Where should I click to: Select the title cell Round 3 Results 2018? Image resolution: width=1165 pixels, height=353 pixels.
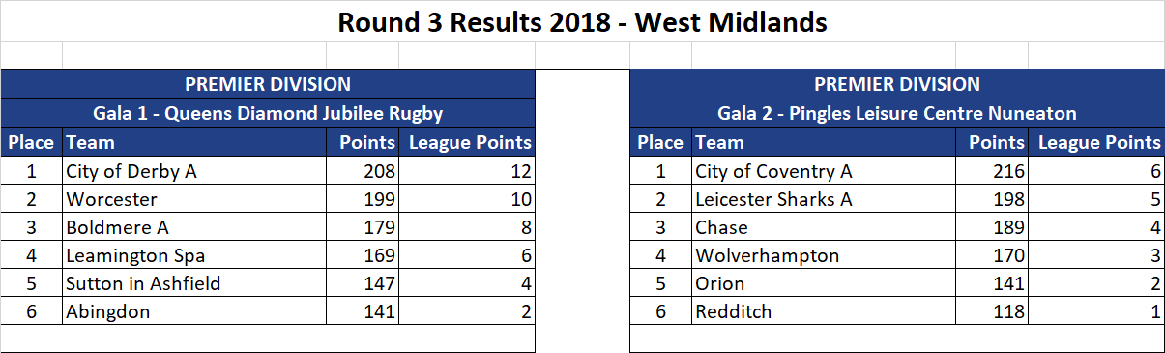582,21
